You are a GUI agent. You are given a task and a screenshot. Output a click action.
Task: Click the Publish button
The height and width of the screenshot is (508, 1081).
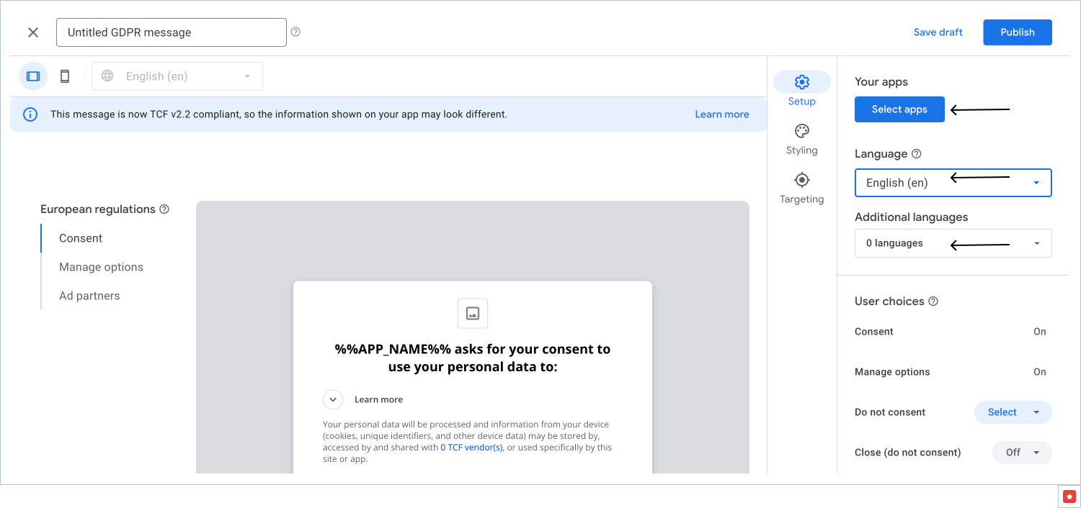pyautogui.click(x=1017, y=32)
